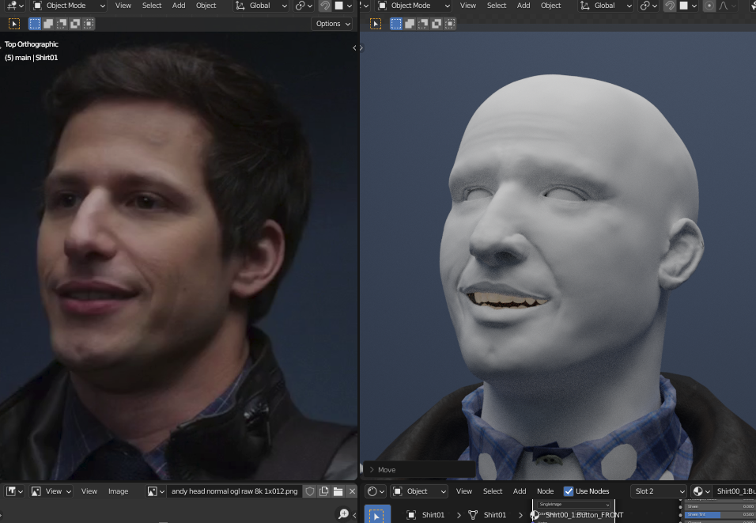Open the proportional falloff curve selector in the right viewport
The width and height of the screenshot is (756, 523).
point(727,6)
